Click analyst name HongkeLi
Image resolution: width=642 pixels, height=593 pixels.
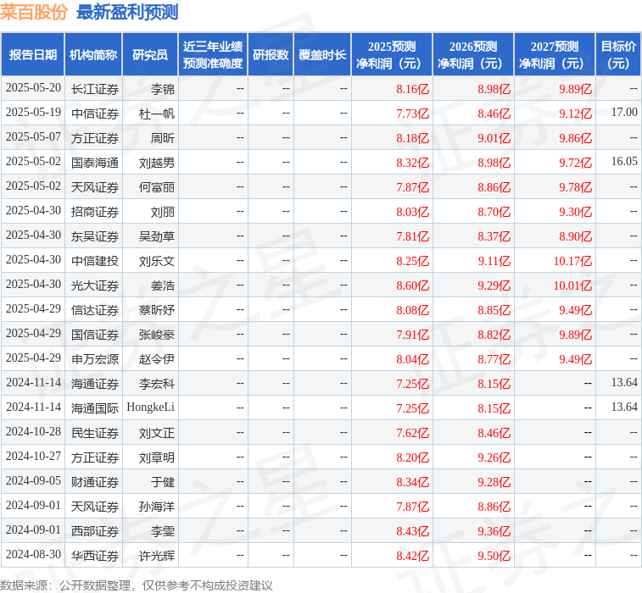tap(151, 407)
